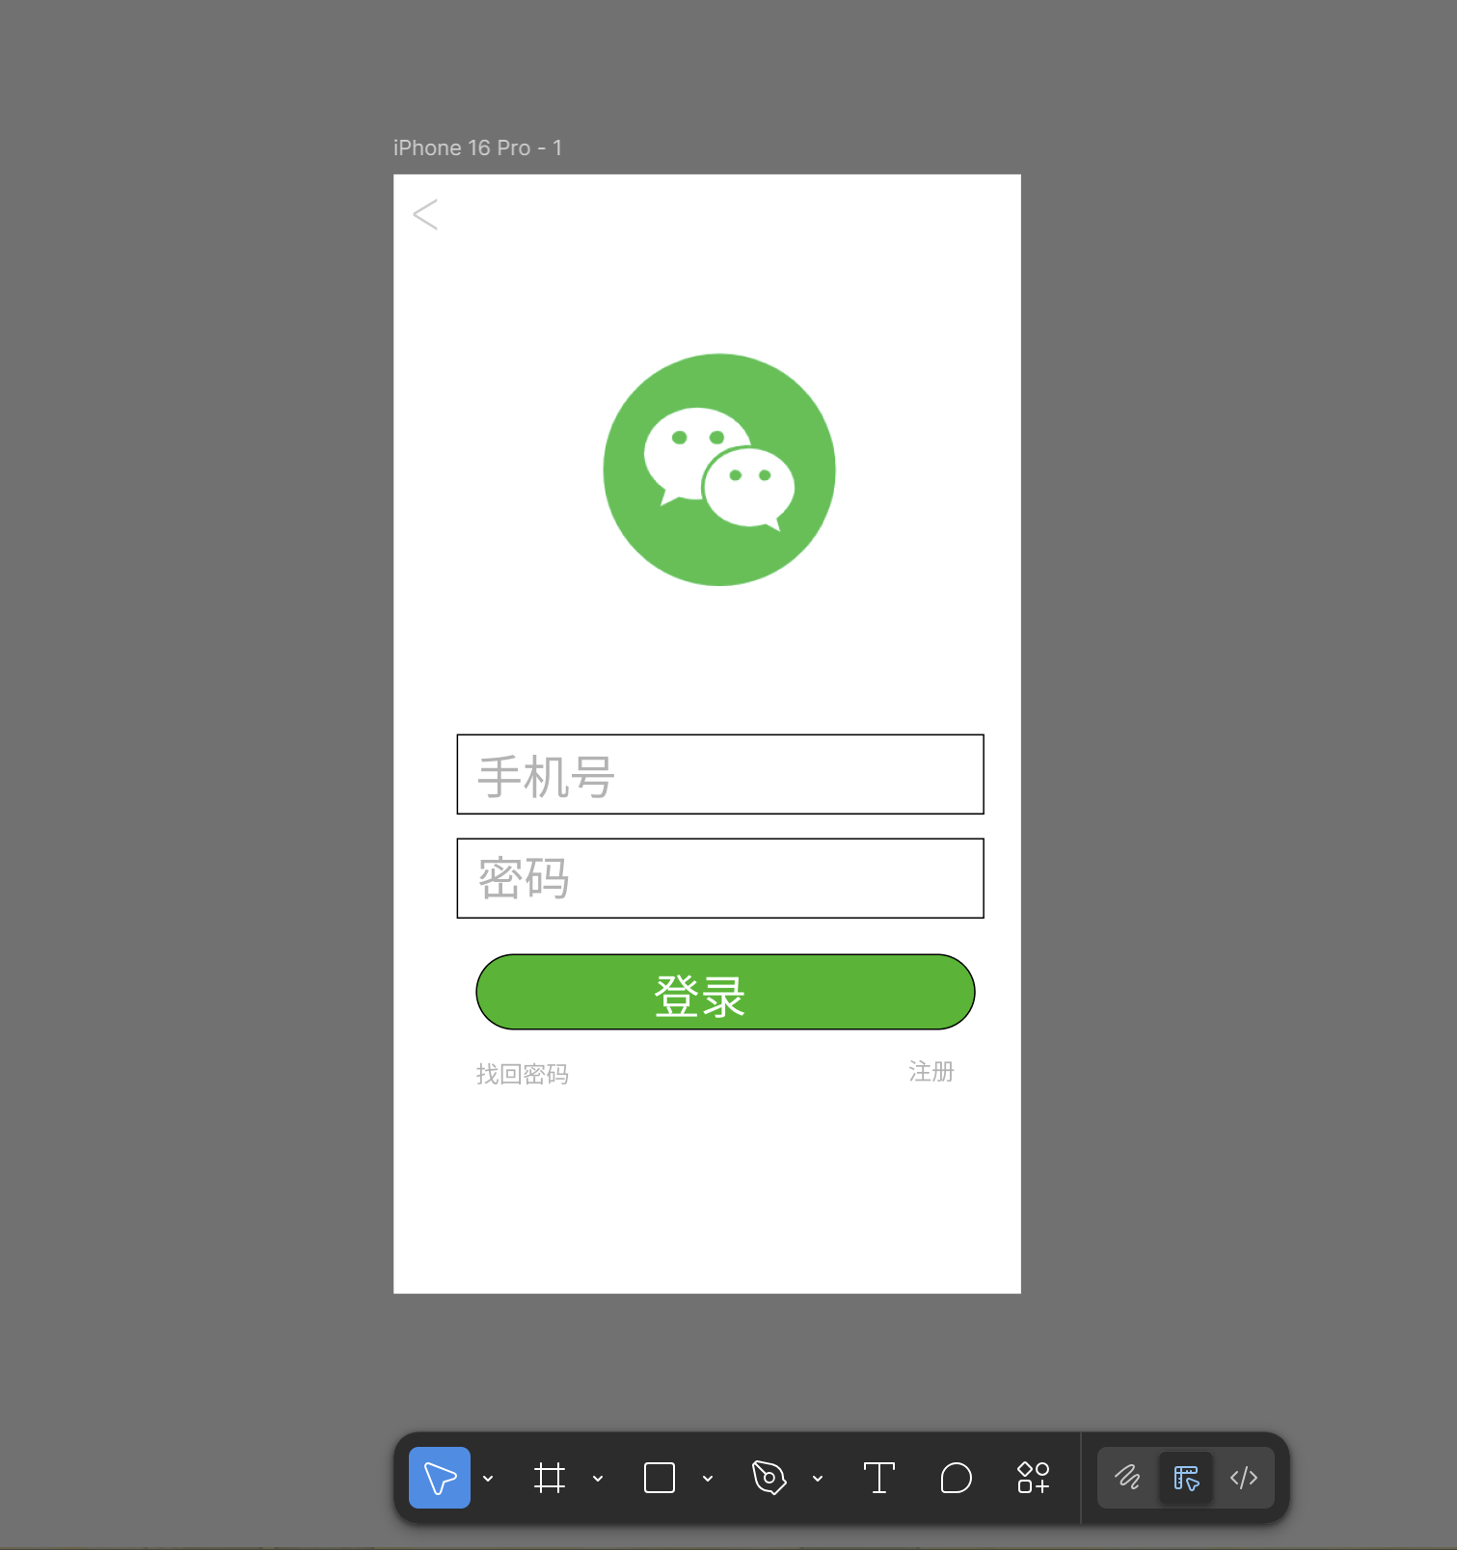Select the iPhone 16 Pro - 1 frame label
The image size is (1457, 1550).
coord(477,147)
